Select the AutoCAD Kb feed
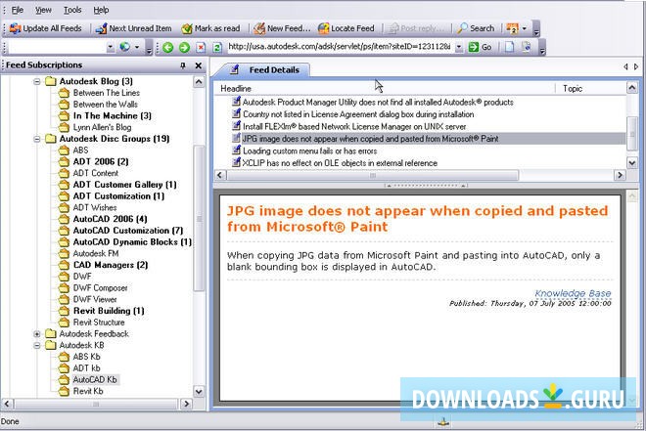The height and width of the screenshot is (431, 646). (x=95, y=379)
